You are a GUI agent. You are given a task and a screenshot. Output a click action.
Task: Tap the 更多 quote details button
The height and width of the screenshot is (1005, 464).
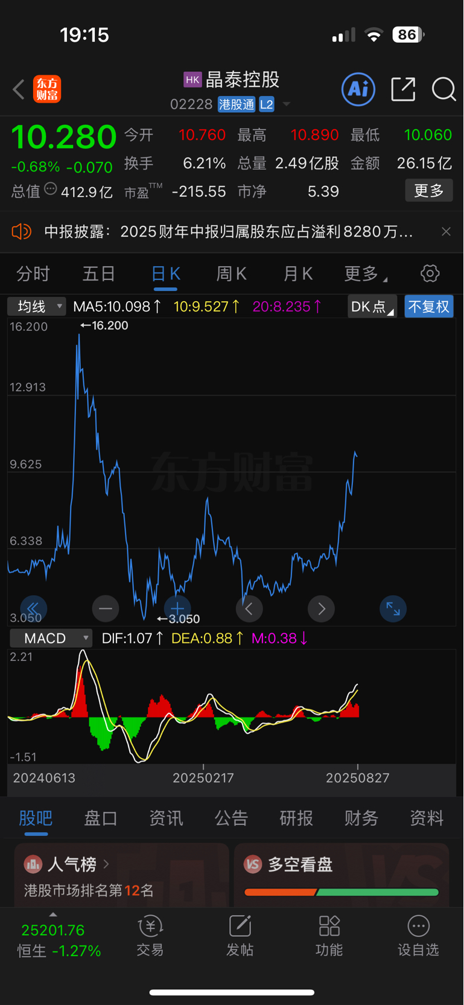[429, 191]
